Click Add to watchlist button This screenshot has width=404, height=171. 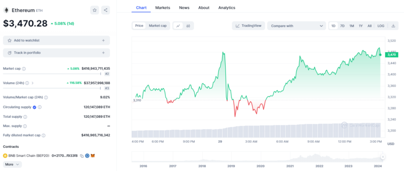[57, 40]
